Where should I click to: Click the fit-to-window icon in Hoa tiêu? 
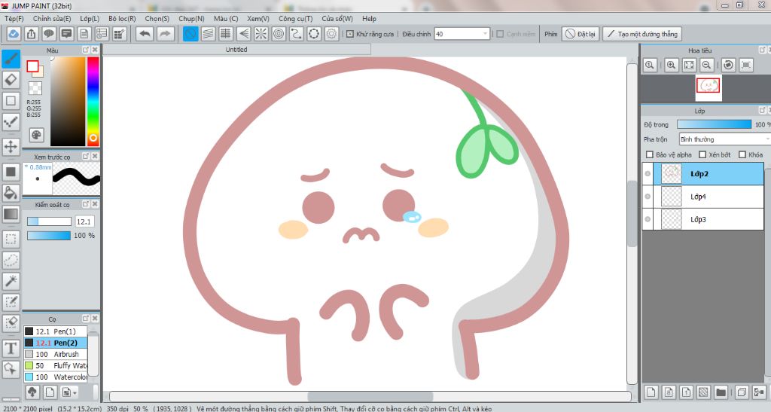(689, 65)
